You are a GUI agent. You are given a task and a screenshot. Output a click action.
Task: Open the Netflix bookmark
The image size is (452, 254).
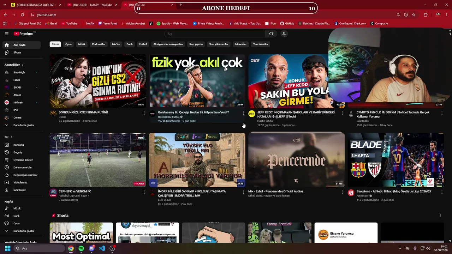[87, 24]
